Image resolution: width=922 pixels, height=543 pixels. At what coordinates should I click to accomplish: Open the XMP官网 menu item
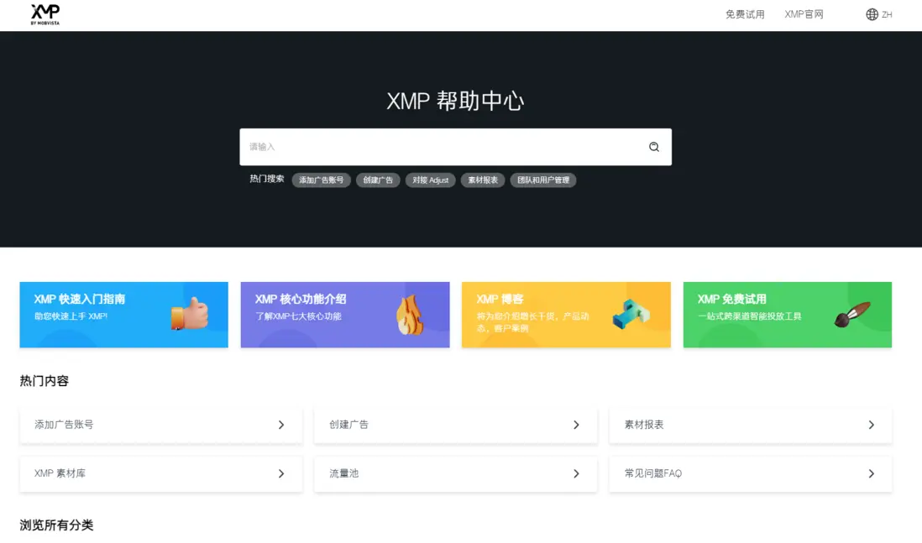pos(804,13)
